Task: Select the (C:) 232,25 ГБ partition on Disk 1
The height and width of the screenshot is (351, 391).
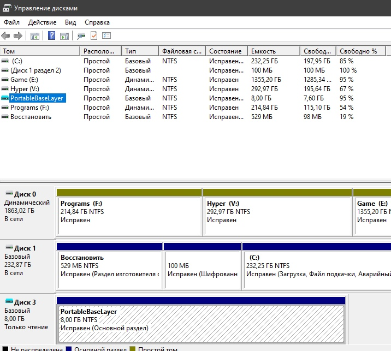Action: tap(317, 266)
